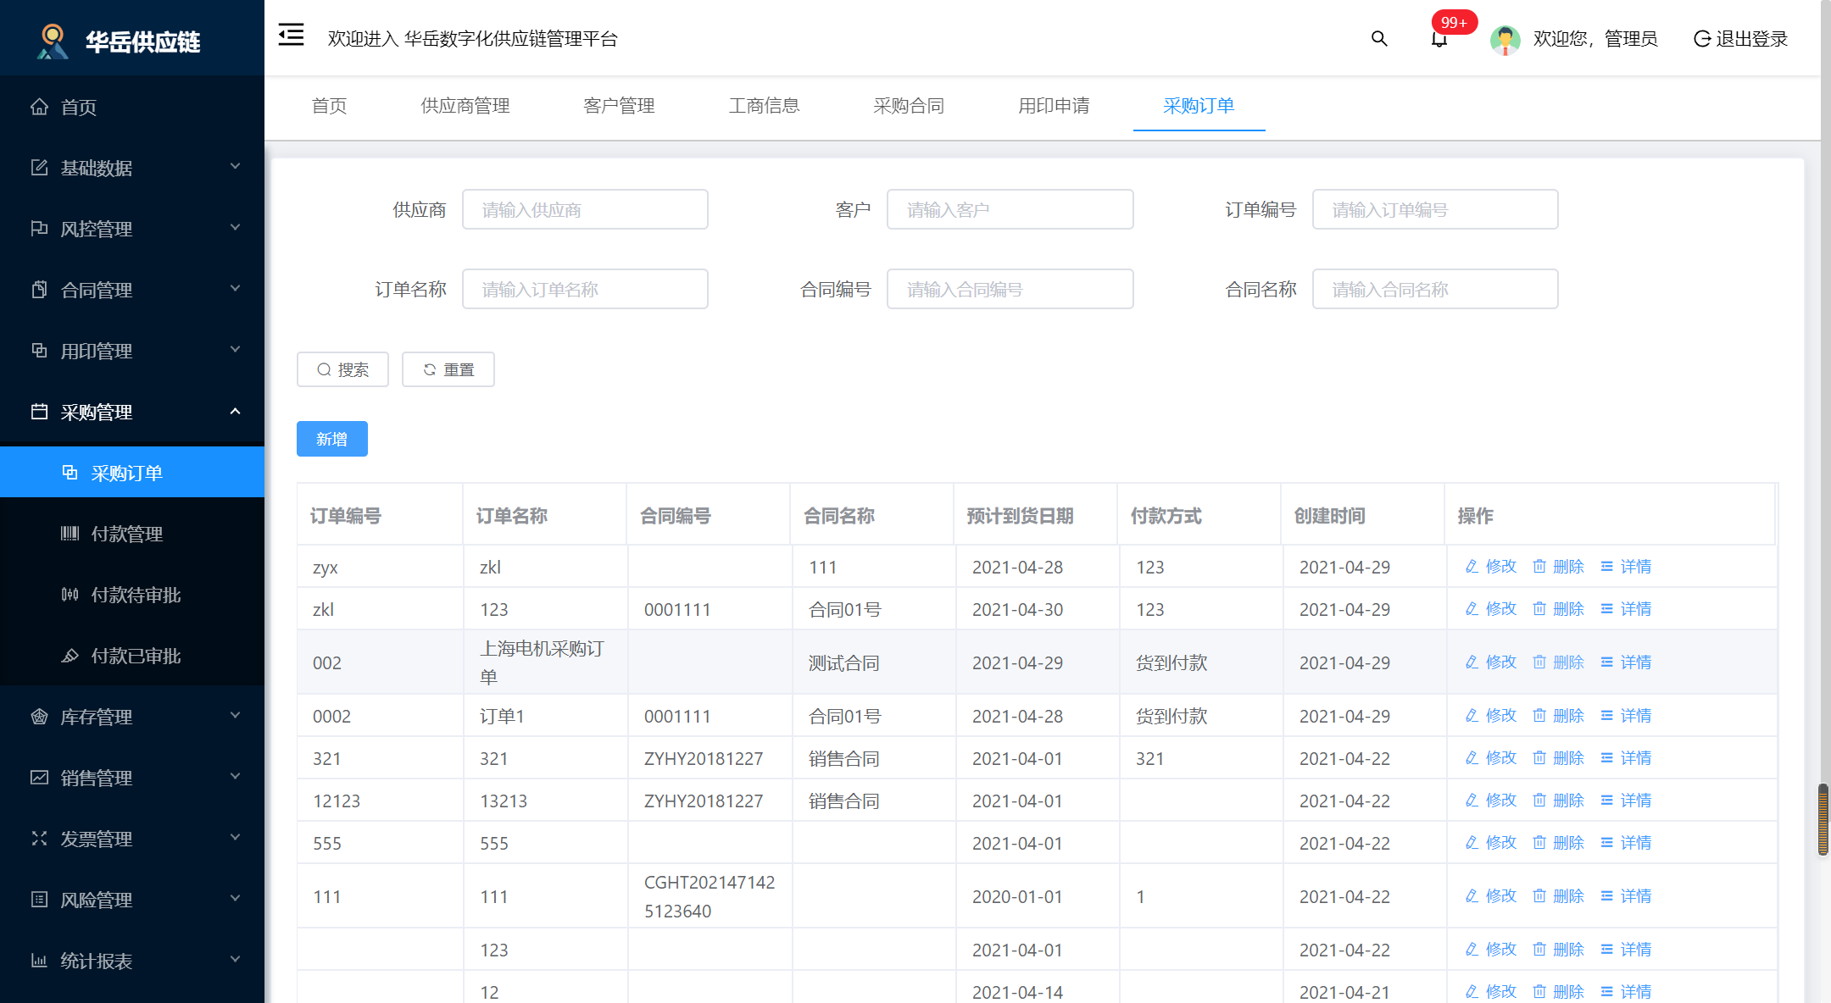Switch to the 工商信息 tab
Image resolution: width=1831 pixels, height=1003 pixels.
coord(764,106)
